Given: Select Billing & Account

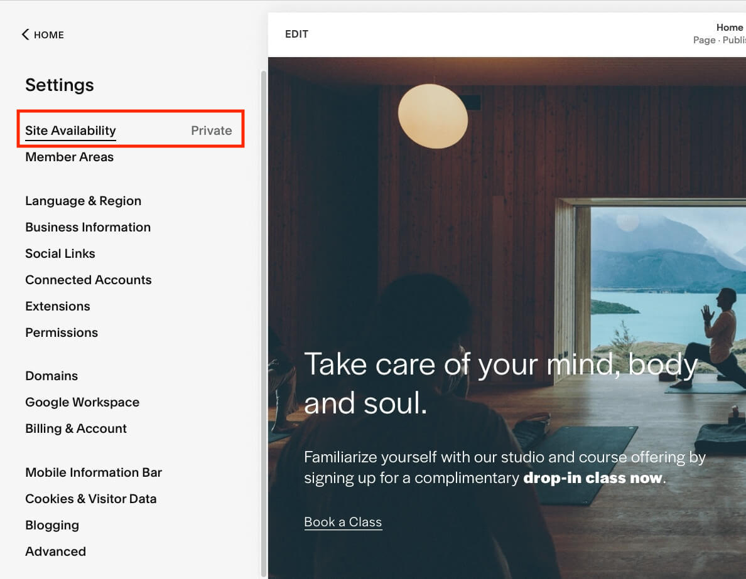Looking at the screenshot, I should [76, 428].
